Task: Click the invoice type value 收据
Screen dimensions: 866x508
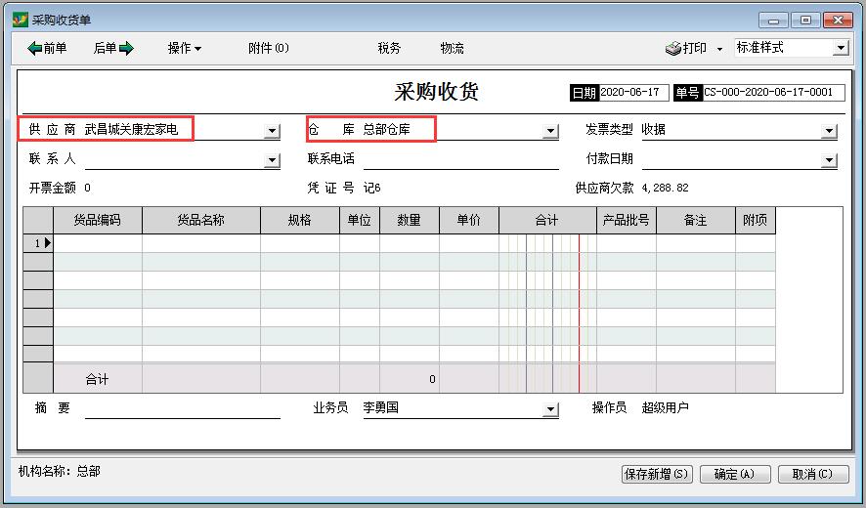Action: [x=653, y=130]
